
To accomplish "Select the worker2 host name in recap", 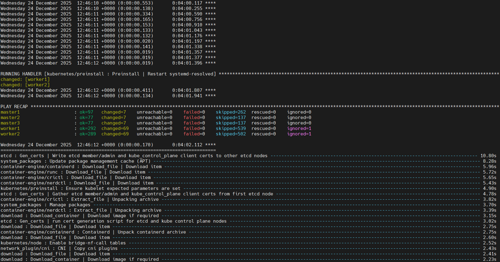I will click(x=10, y=134).
